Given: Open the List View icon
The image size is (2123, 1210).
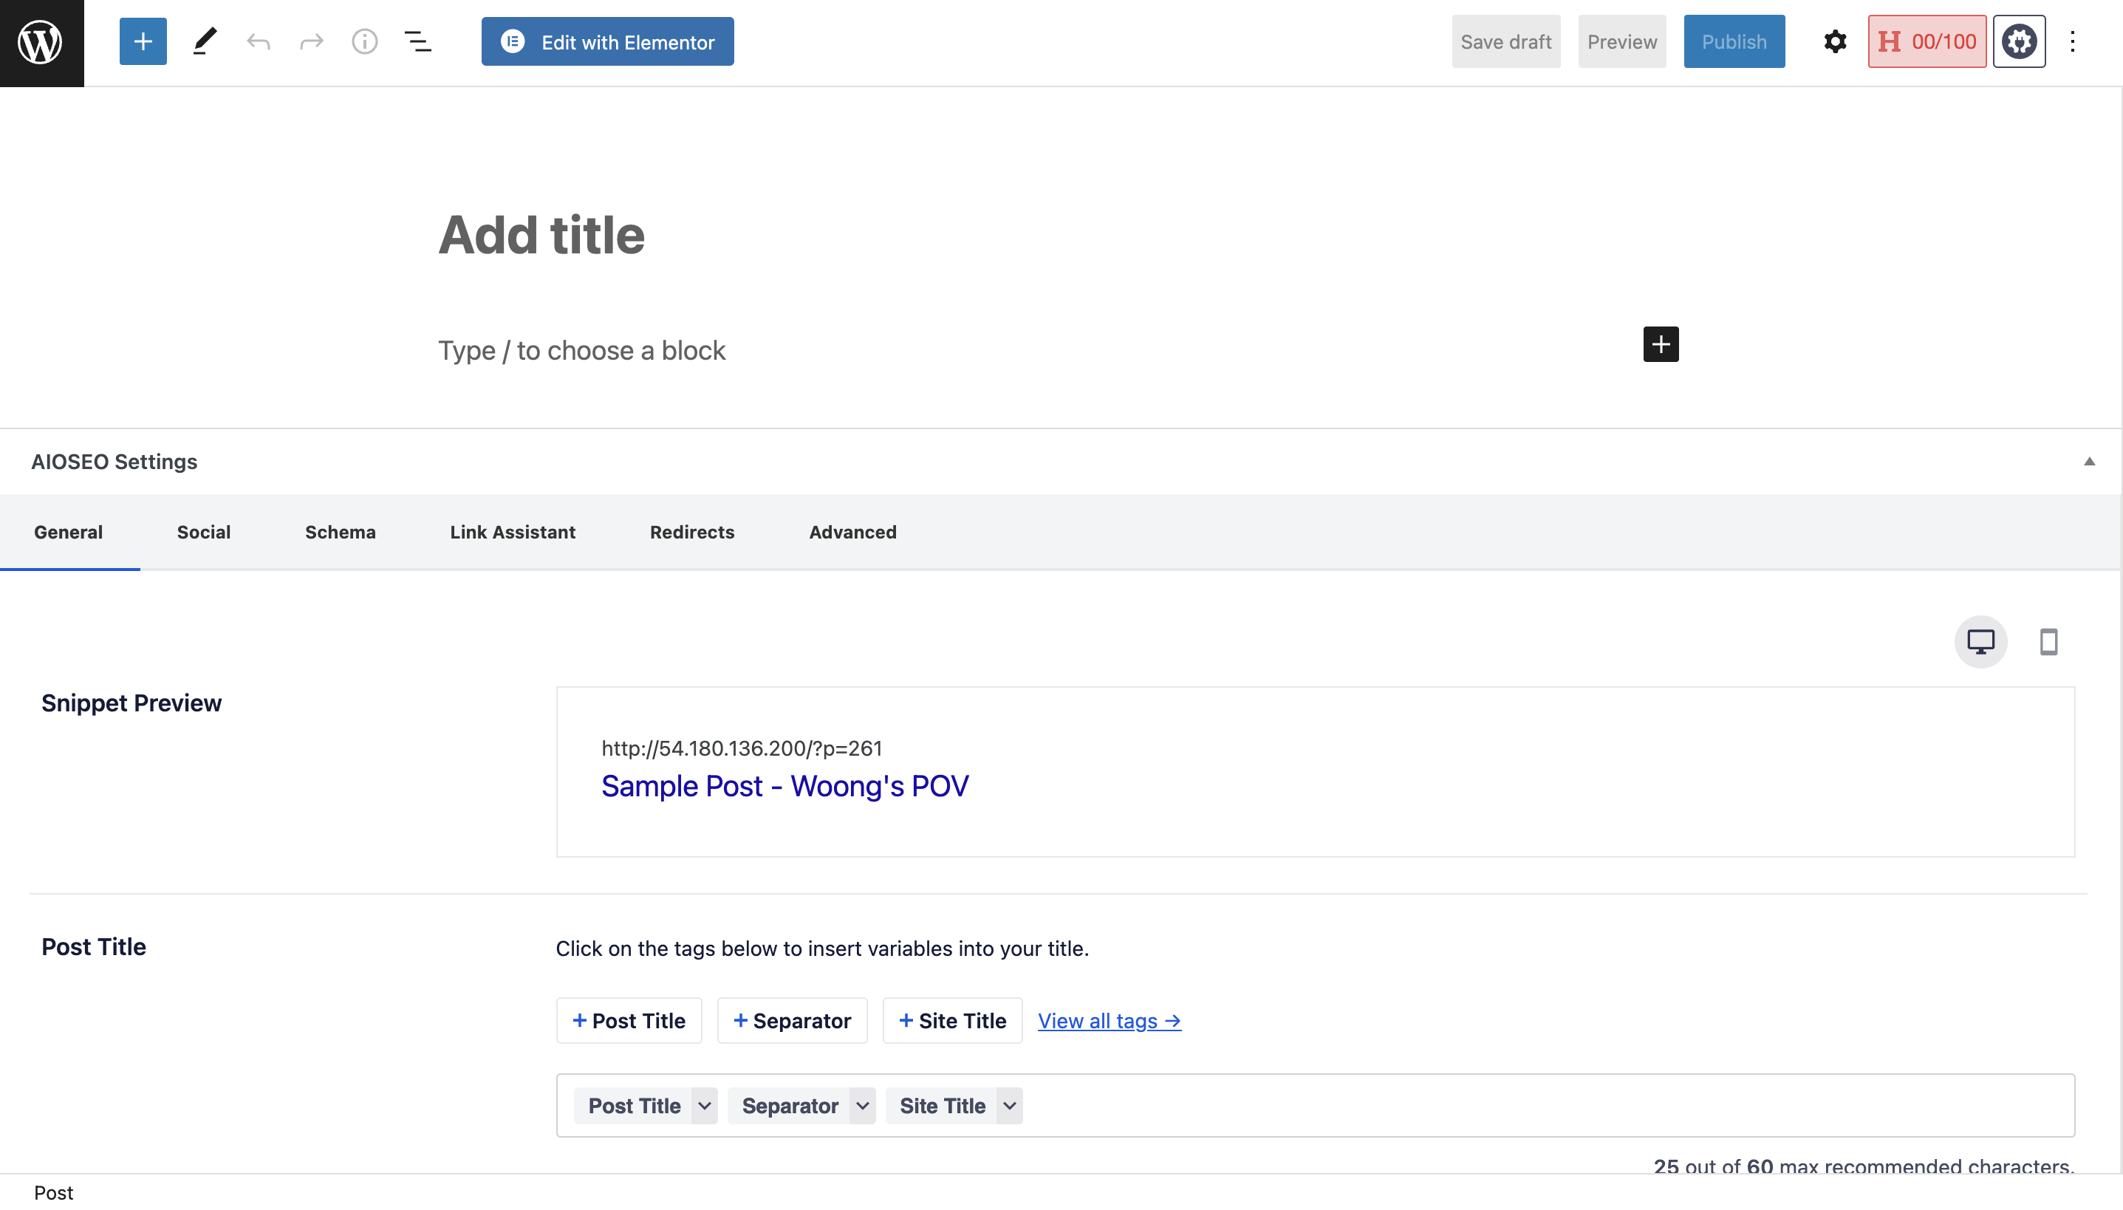Looking at the screenshot, I should tap(417, 41).
